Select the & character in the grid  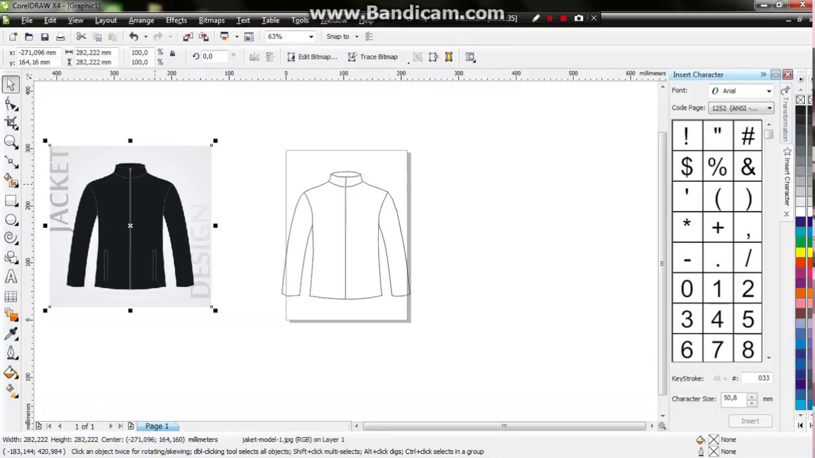748,167
